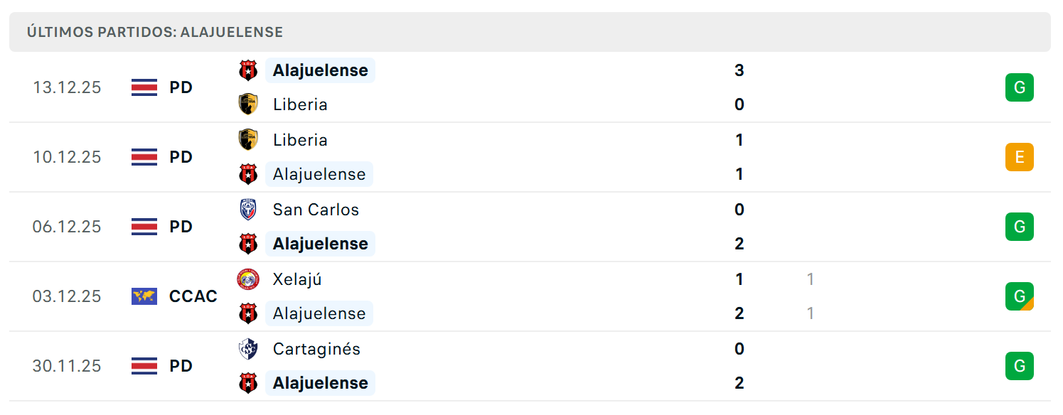Select highlighted Alajuelense name on 06.12.25

(x=320, y=244)
